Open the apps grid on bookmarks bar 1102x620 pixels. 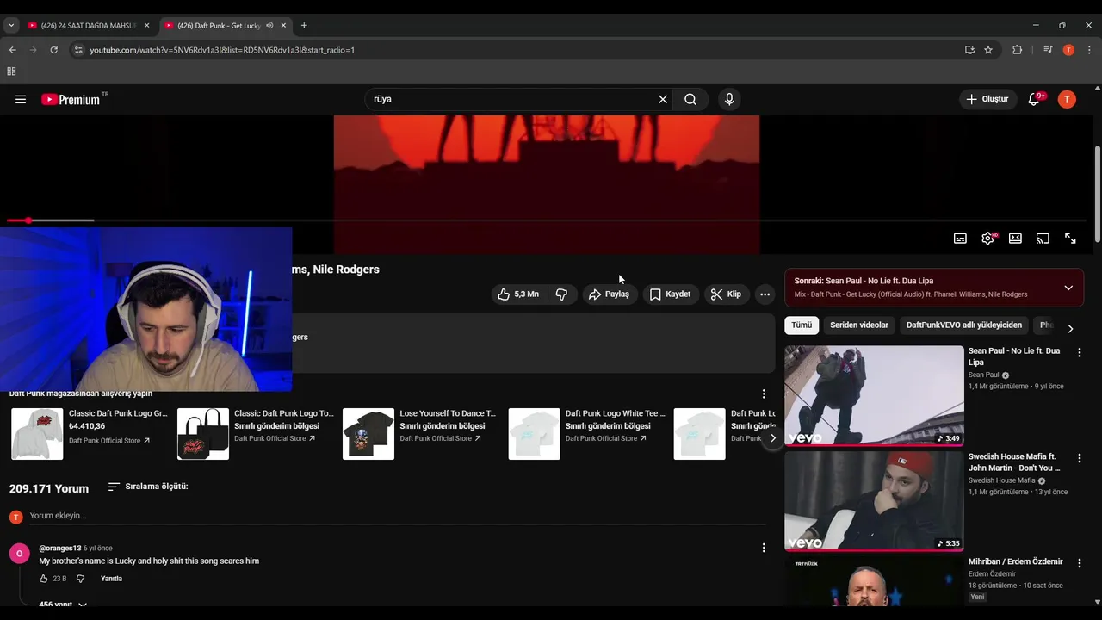click(x=11, y=71)
